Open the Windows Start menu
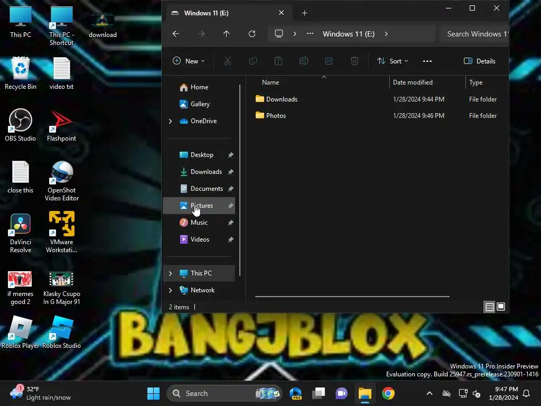 (153, 393)
